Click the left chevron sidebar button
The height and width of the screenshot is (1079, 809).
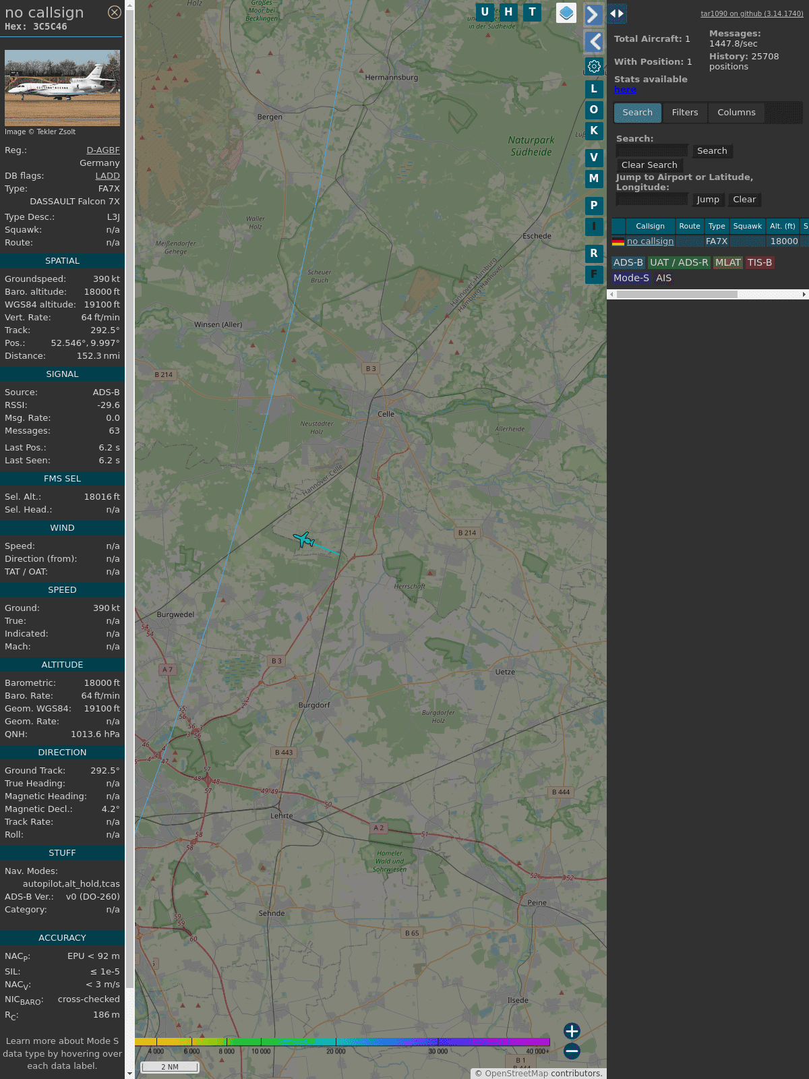click(594, 42)
